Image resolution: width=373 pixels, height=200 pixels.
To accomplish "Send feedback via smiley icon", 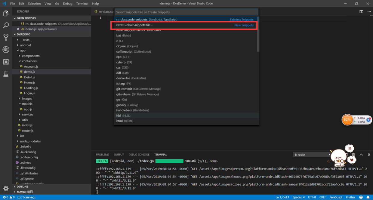I will 361,197.
